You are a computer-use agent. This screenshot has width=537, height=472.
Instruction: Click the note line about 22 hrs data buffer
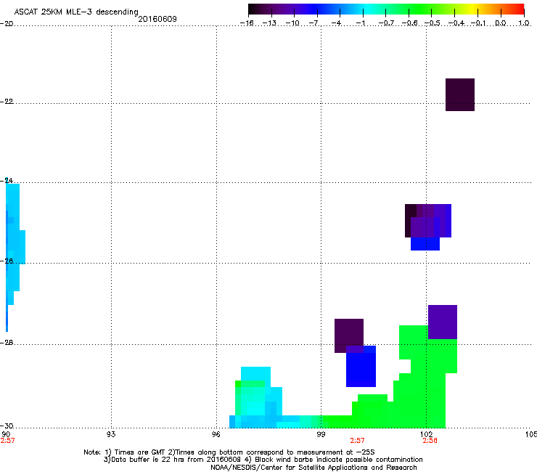(x=263, y=460)
